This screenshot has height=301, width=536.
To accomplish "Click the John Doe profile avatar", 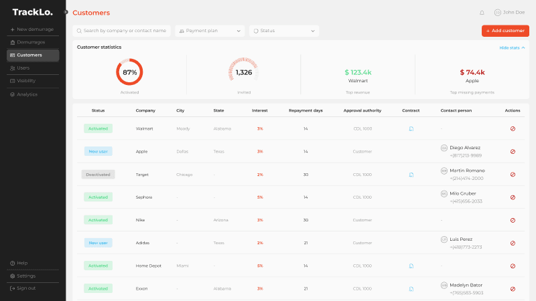I will [497, 12].
